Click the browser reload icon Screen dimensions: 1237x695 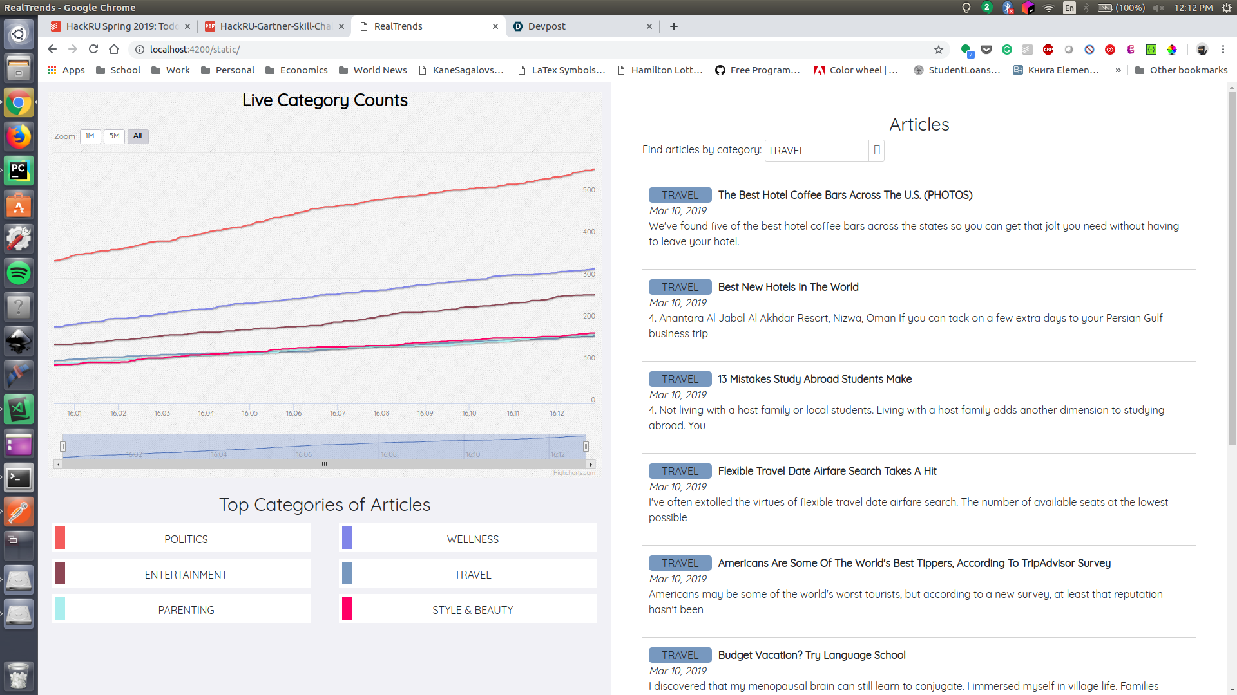tap(93, 50)
